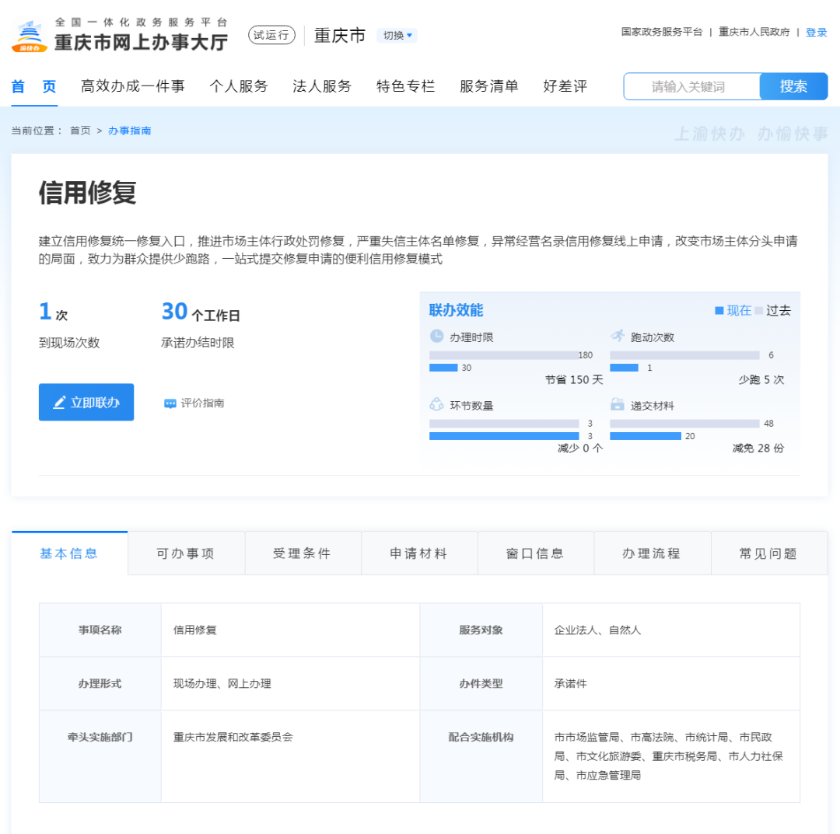Click the clock icon beside 办理时限
This screenshot has height=834, width=840.
pyautogui.click(x=436, y=337)
